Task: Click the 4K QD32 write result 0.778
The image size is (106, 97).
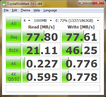Action: point(81,76)
